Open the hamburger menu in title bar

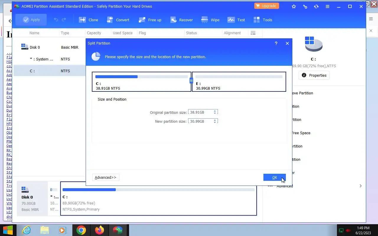click(x=328, y=6)
